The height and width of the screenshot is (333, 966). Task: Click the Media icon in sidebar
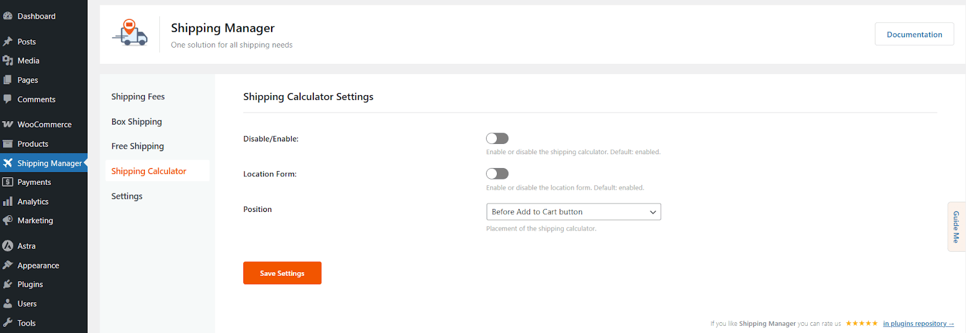(8, 61)
